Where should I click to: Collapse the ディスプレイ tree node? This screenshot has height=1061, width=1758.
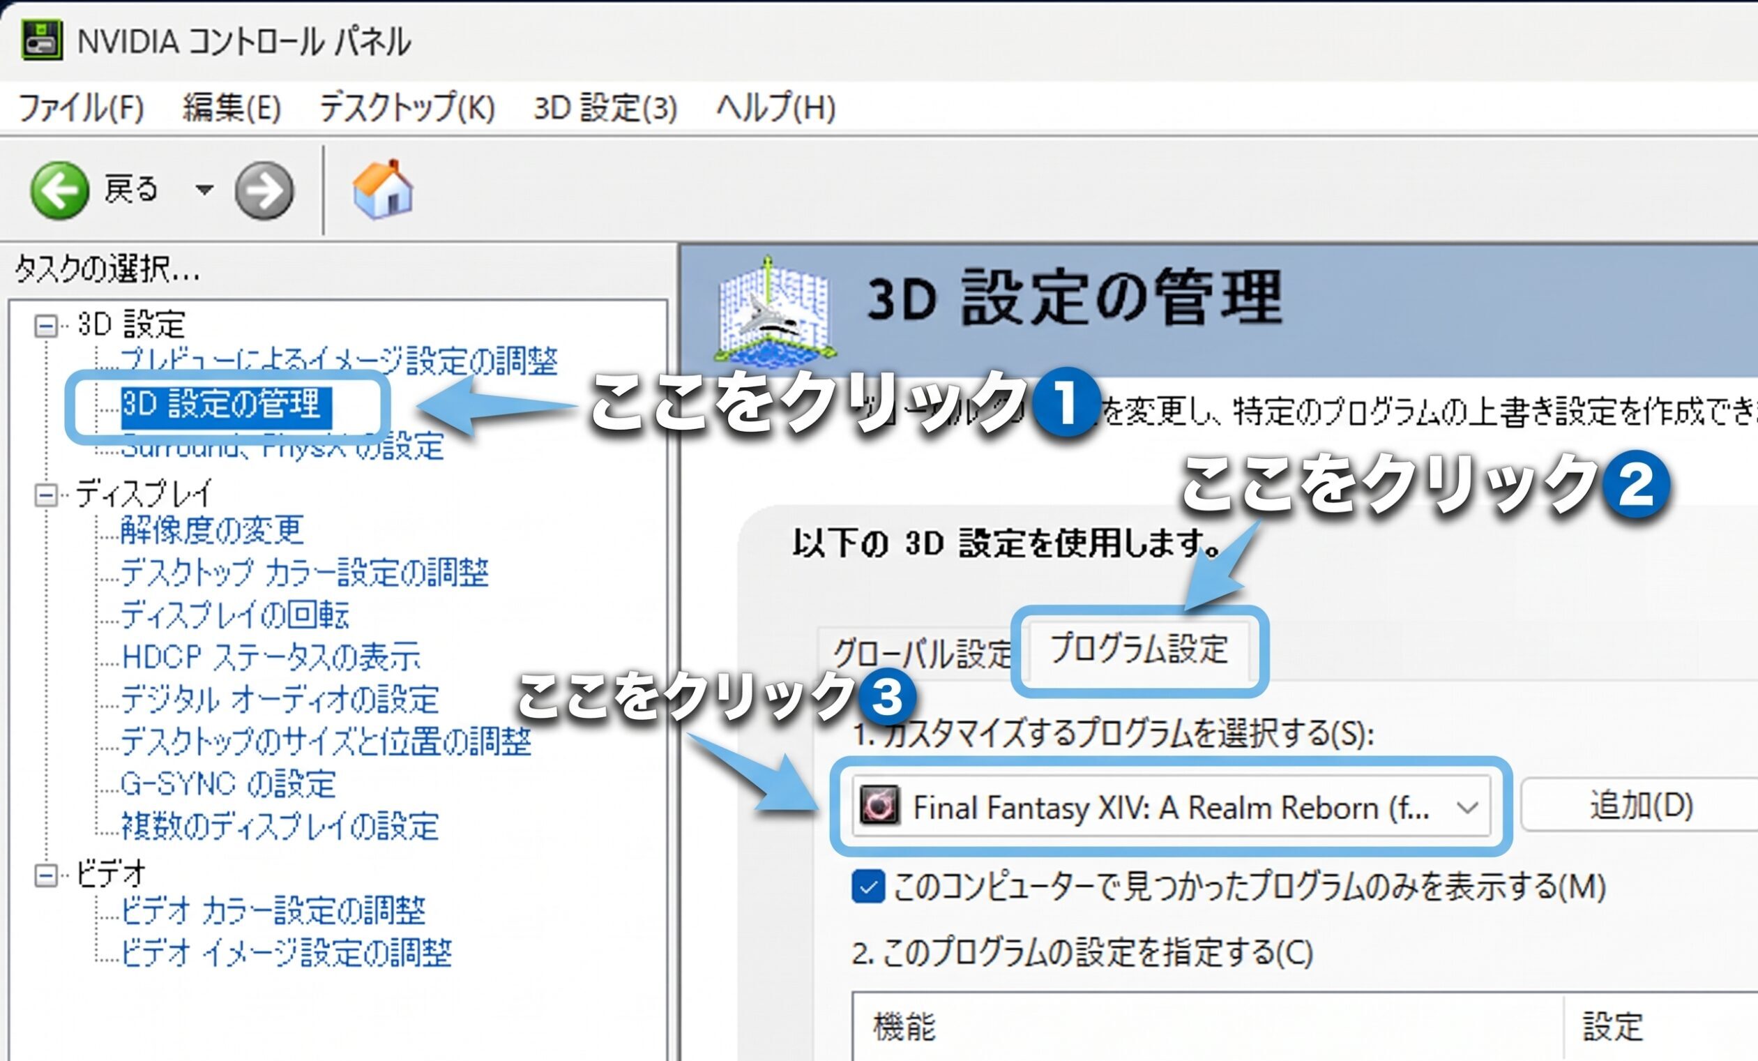point(47,495)
